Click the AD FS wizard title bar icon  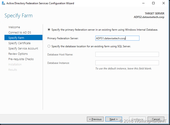click(x=3, y=3)
